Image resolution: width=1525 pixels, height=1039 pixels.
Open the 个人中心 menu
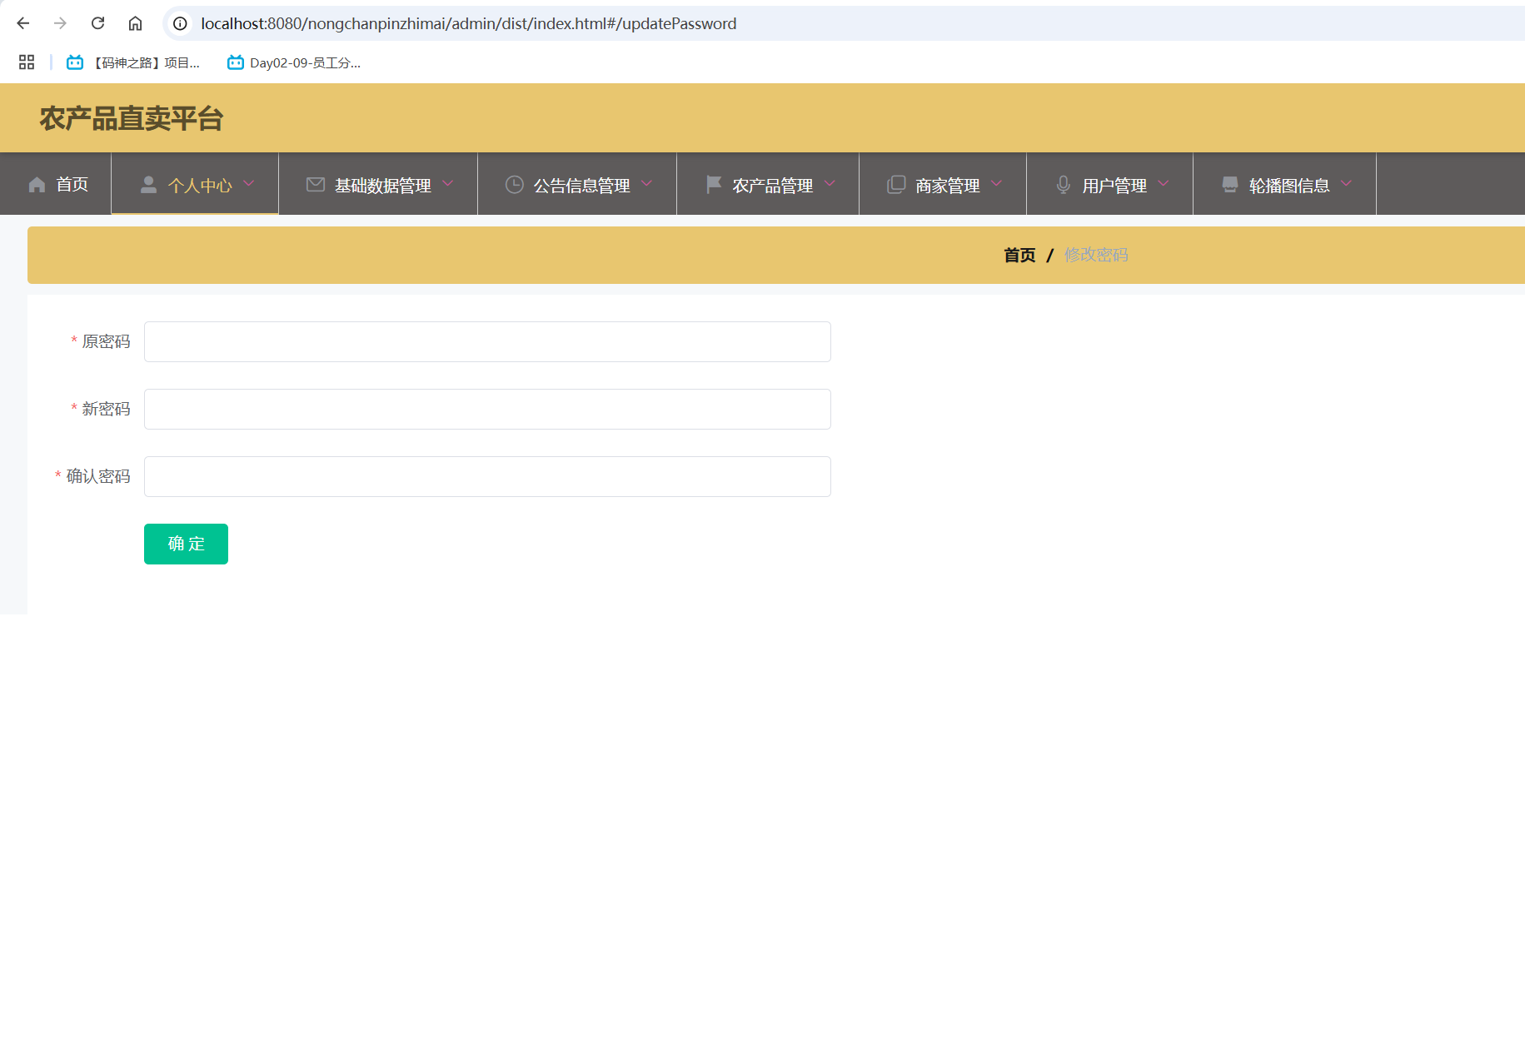[x=195, y=184]
